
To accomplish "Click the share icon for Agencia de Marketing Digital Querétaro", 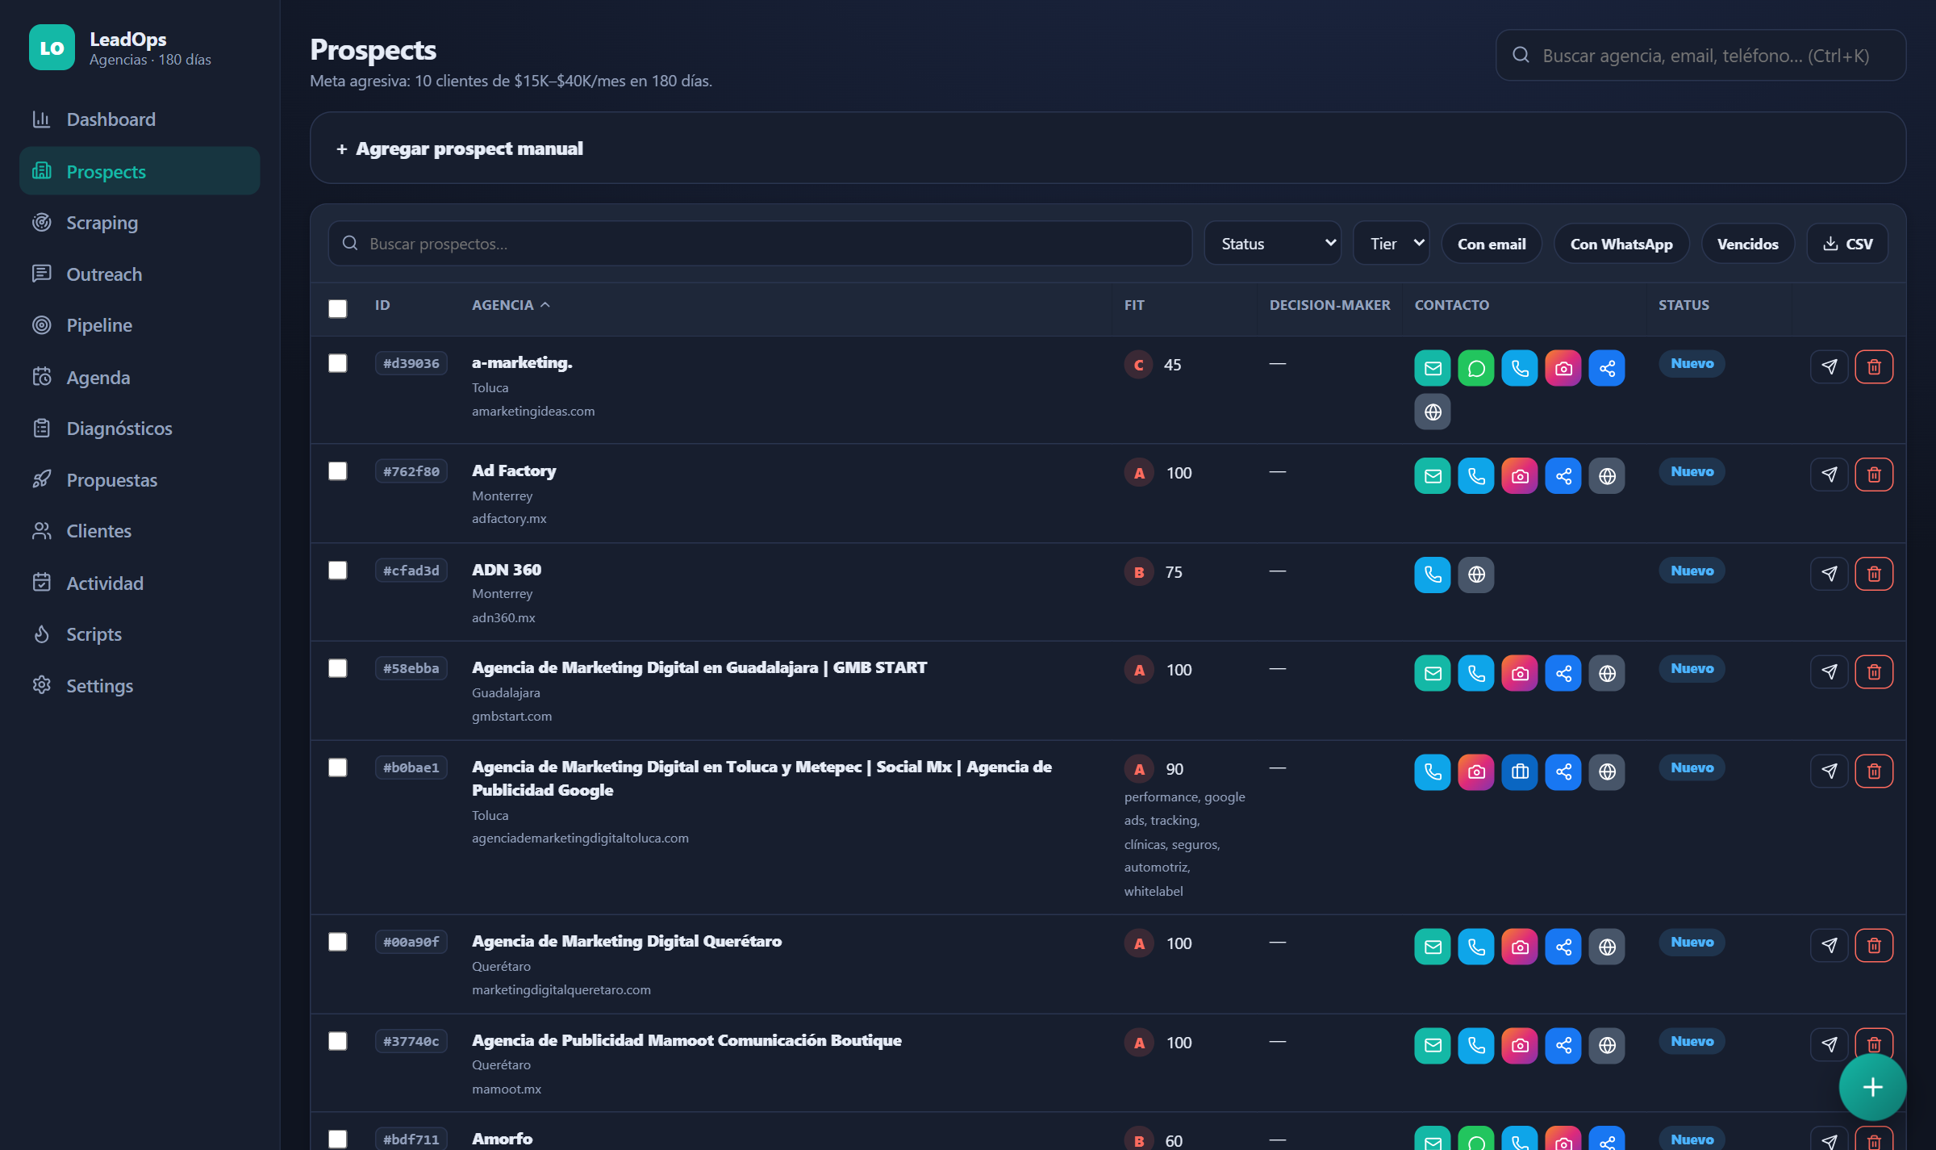I will pos(1563,947).
